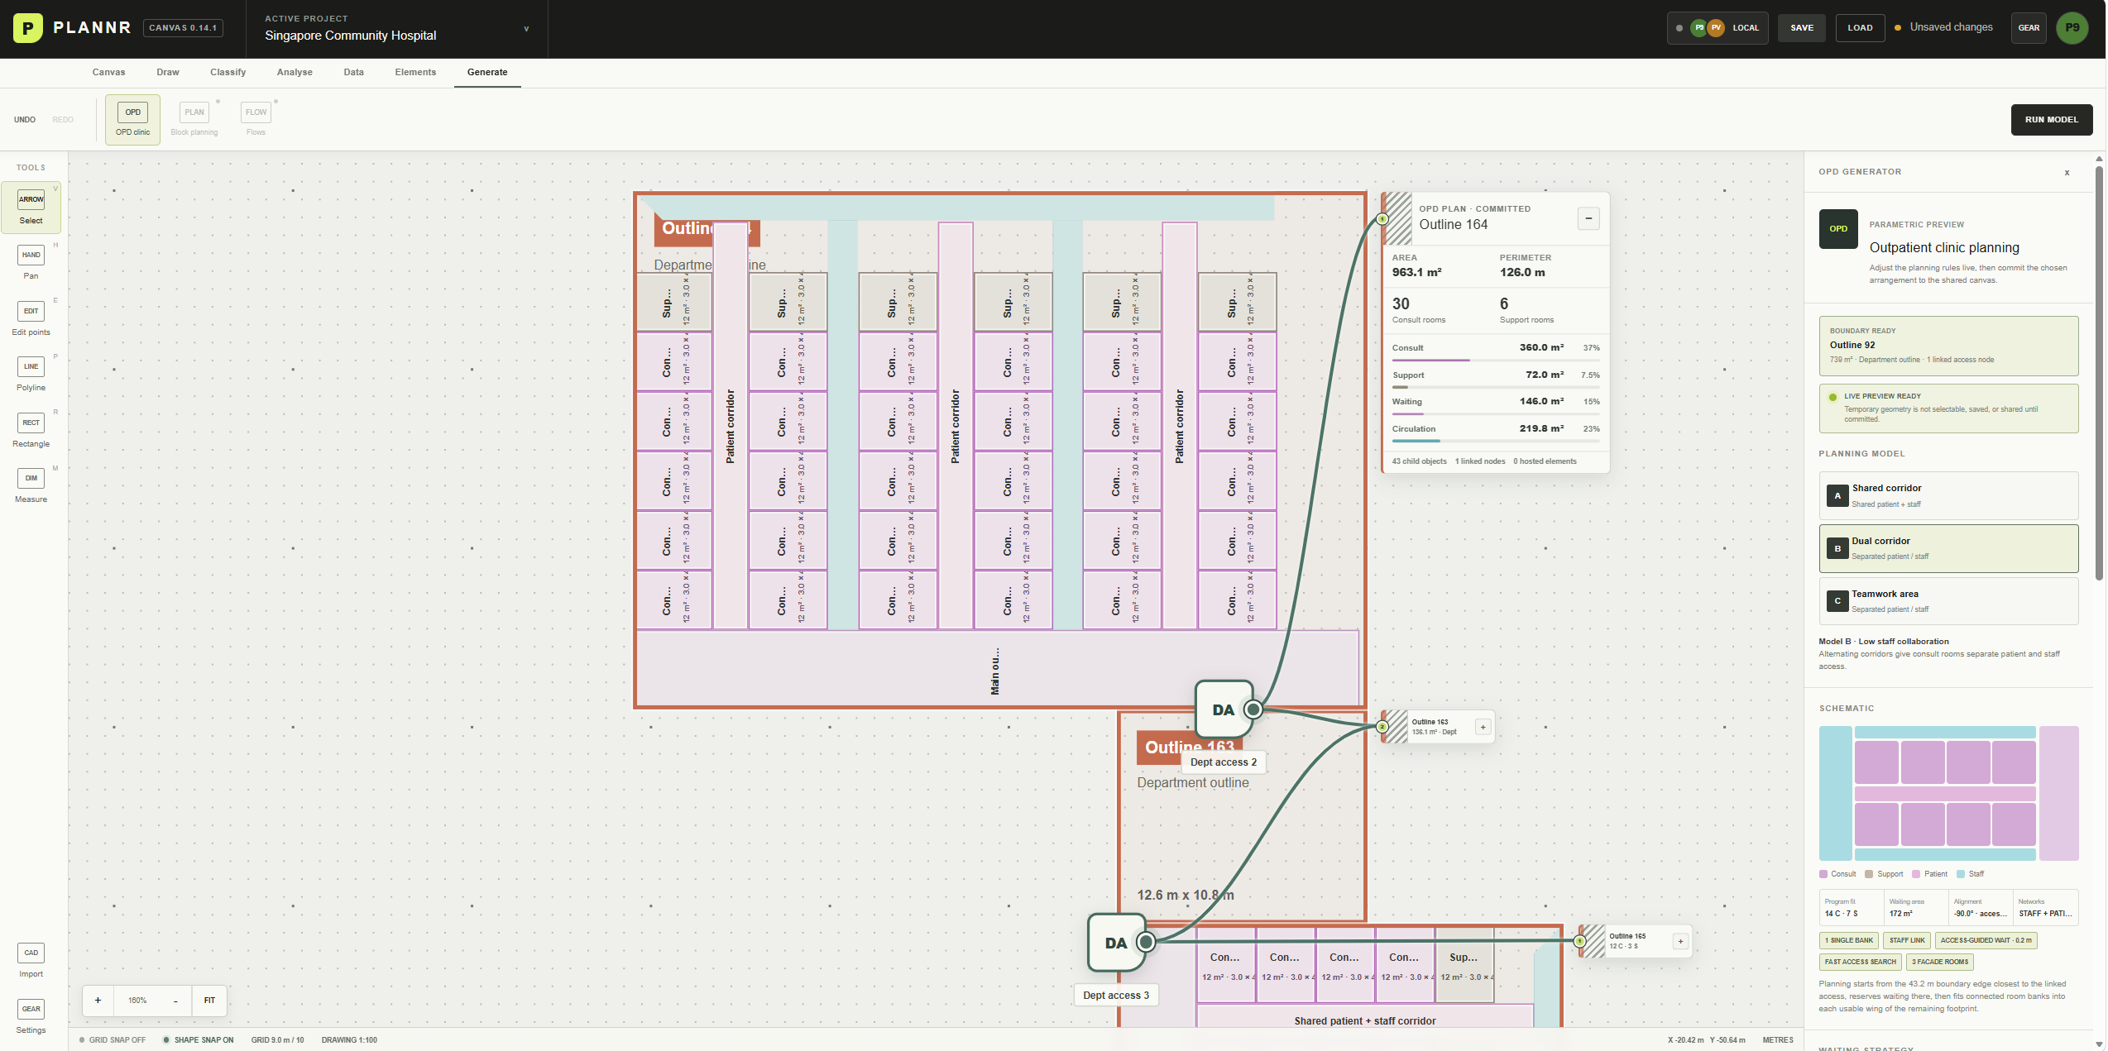Select planning model A Shared corridor

pos(1948,495)
